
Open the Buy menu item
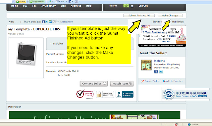(x=25, y=6)
